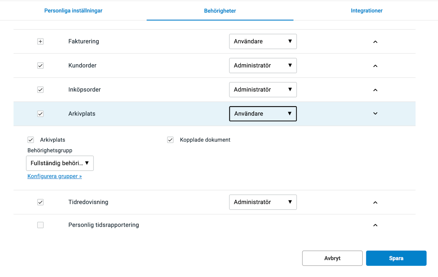
Task: Expand the Tidredovisning row chevron
Action: click(375, 203)
